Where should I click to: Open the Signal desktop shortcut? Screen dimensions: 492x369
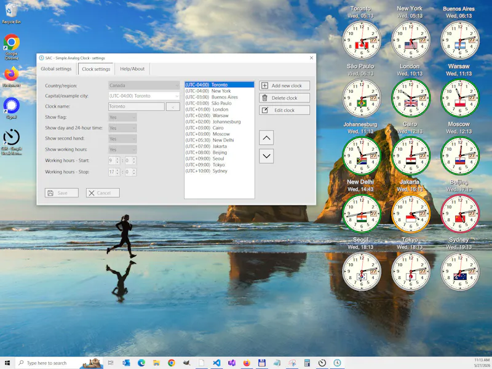click(11, 108)
